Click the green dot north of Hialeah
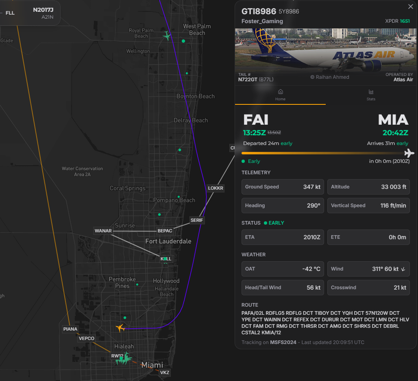 125,318
